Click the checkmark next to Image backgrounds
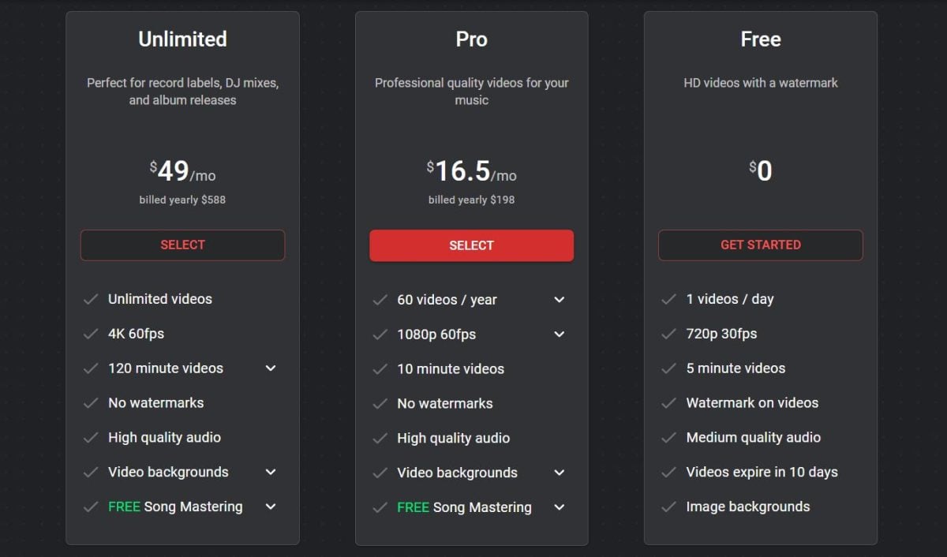Viewport: 947px width, 557px height. (x=669, y=507)
